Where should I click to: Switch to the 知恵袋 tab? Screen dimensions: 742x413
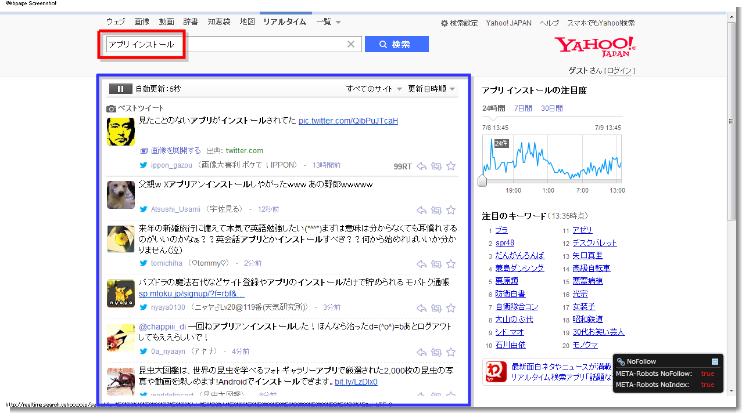(219, 21)
